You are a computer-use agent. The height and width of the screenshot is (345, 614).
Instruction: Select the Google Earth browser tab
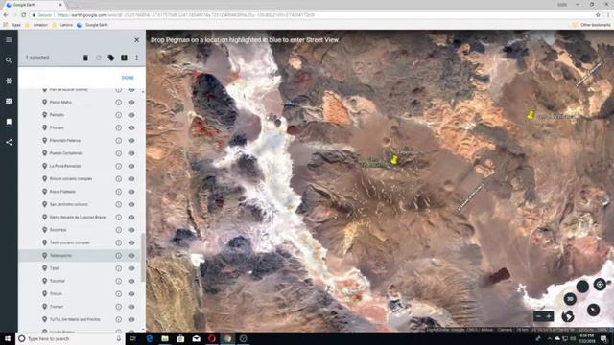click(34, 5)
